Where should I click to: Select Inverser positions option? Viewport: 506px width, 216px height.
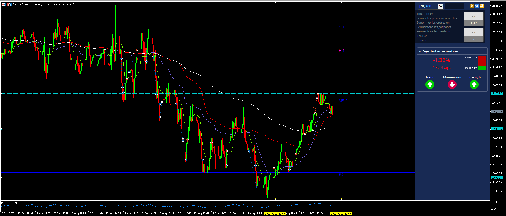pyautogui.click(x=422, y=36)
